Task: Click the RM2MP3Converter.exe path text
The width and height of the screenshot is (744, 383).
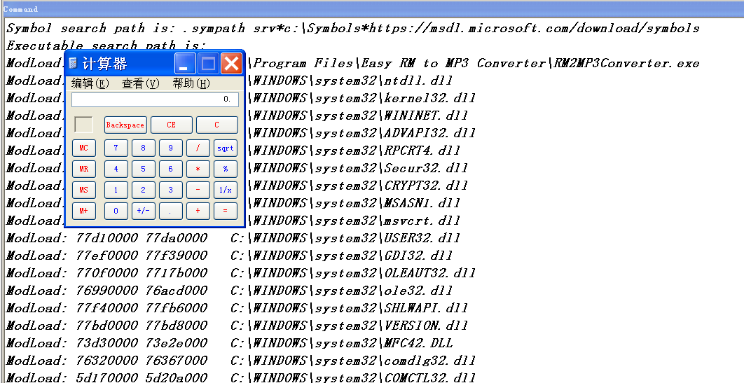Action: 476,63
